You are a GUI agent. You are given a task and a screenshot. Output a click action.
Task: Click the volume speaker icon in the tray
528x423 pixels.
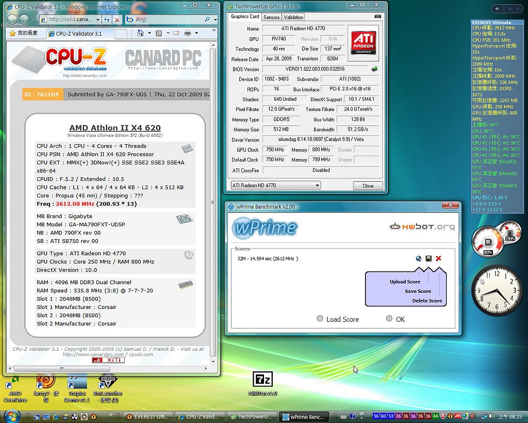click(491, 416)
